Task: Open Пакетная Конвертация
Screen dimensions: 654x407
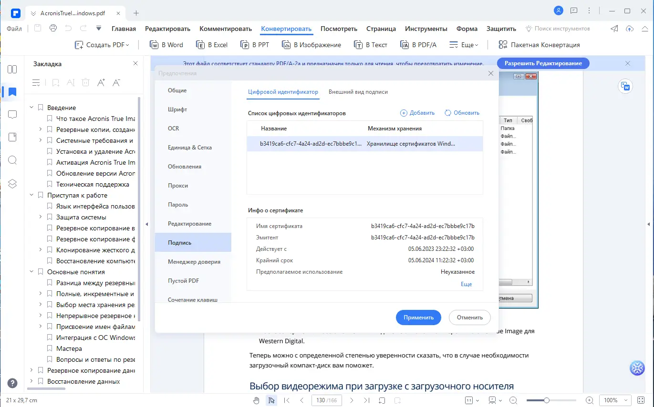Action: [x=540, y=45]
